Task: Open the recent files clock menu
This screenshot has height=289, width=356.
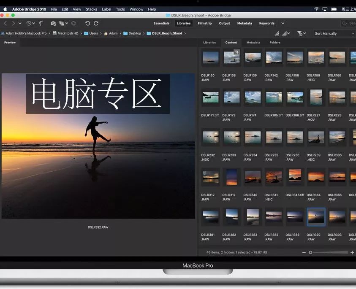Action: (30, 23)
